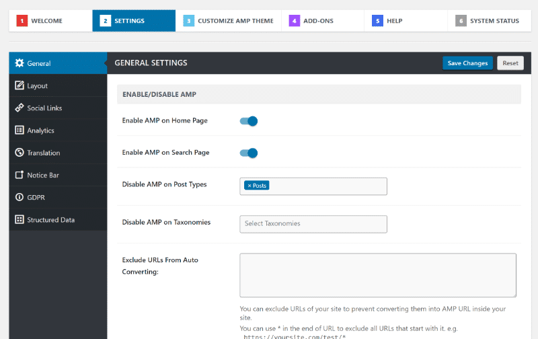Screen dimensions: 538x339
Task: Toggle Enable AMP on Home Page switch
Action: pyautogui.click(x=249, y=121)
